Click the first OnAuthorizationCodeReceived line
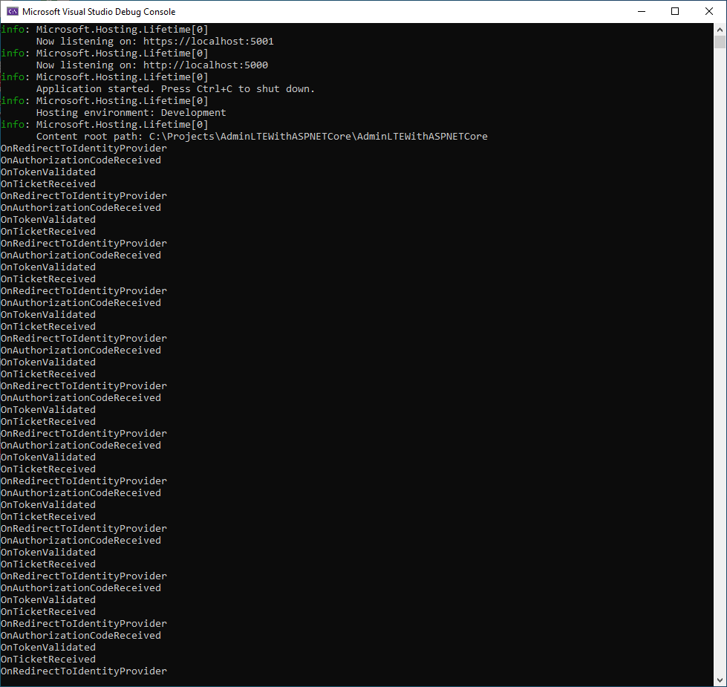The height and width of the screenshot is (687, 727). (81, 160)
